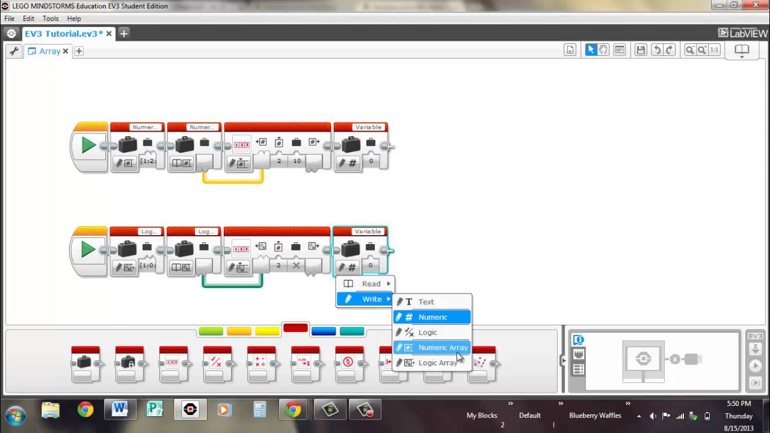This screenshot has height=433, width=770.
Task: Open Chrome from the Windows taskbar
Action: click(85, 410)
